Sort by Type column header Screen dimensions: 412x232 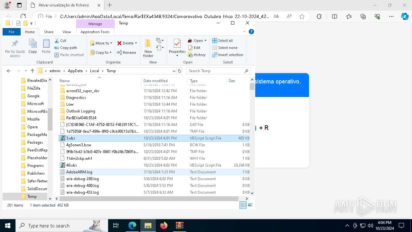pyautogui.click(x=207, y=81)
